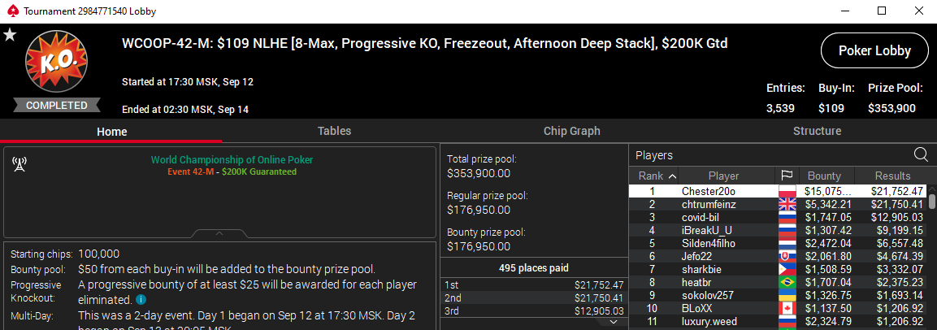The height and width of the screenshot is (330, 937).
Task: Open the Chip Graph tab
Action: (571, 131)
